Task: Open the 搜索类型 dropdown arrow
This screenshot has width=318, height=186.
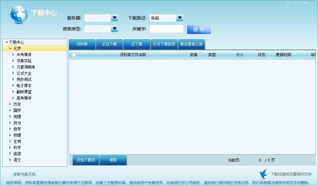Action: 114,29
